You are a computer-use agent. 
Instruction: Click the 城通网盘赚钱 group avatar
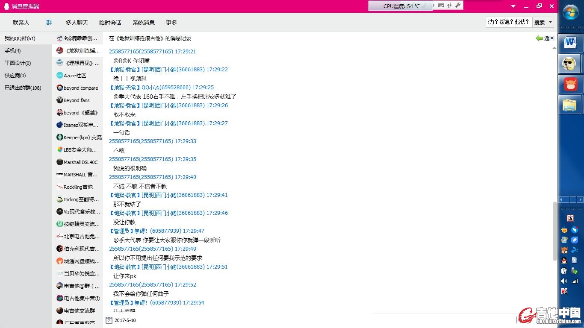(60, 261)
